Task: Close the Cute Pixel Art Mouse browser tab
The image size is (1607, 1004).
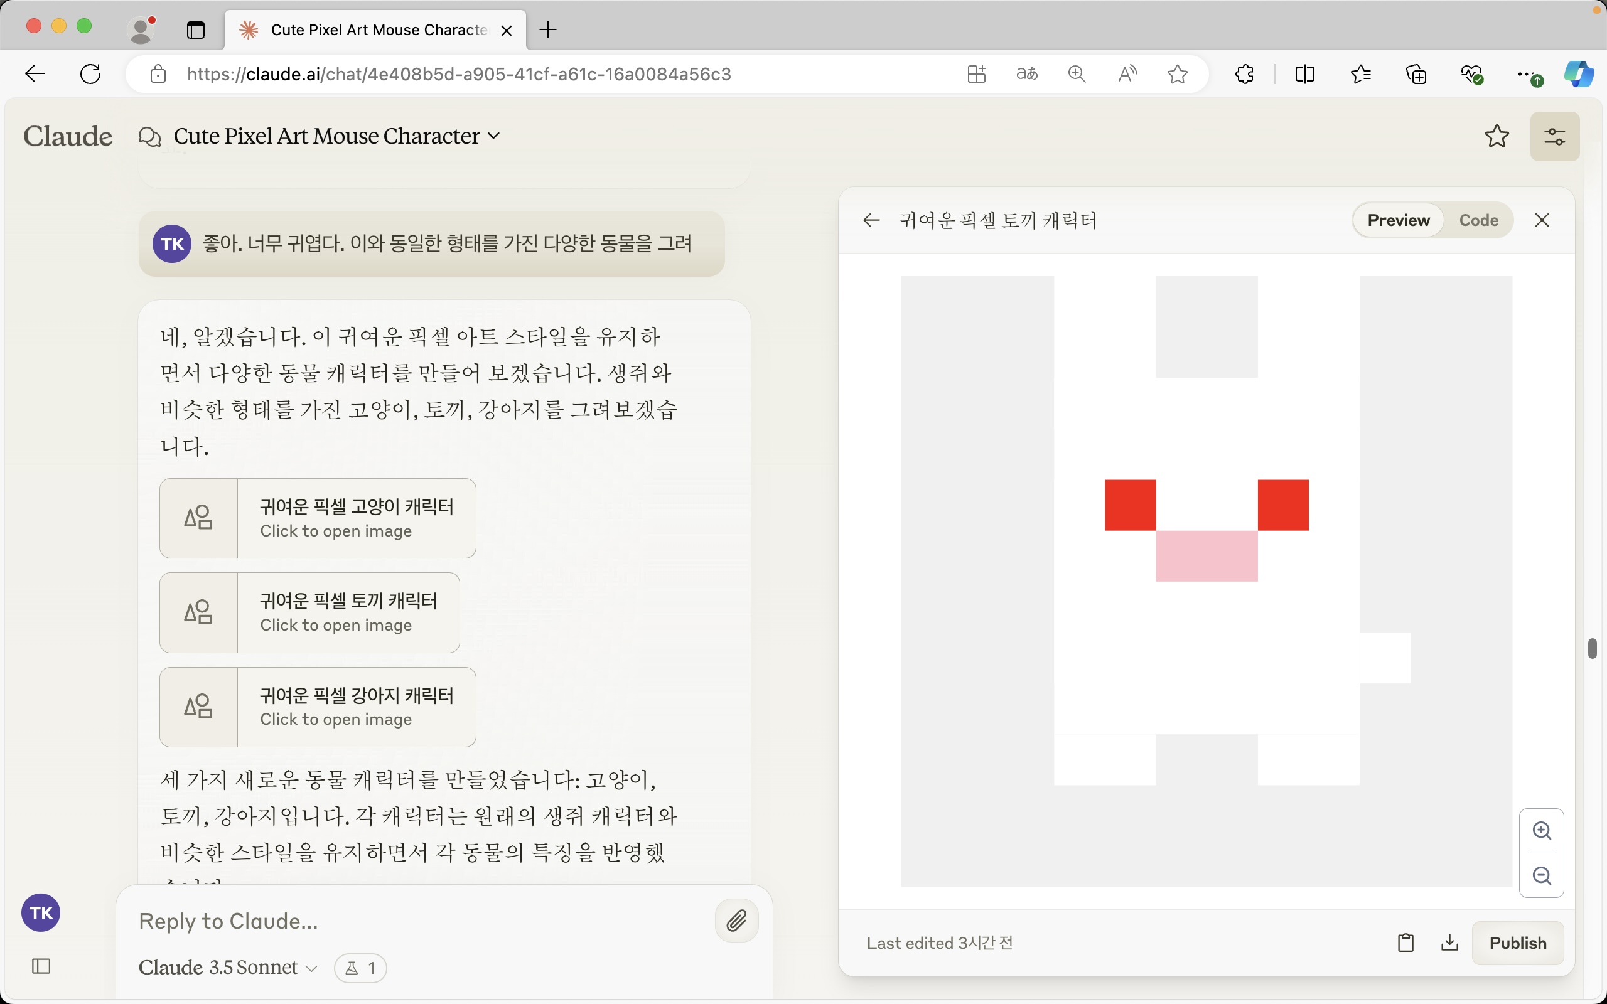Action: 506,30
